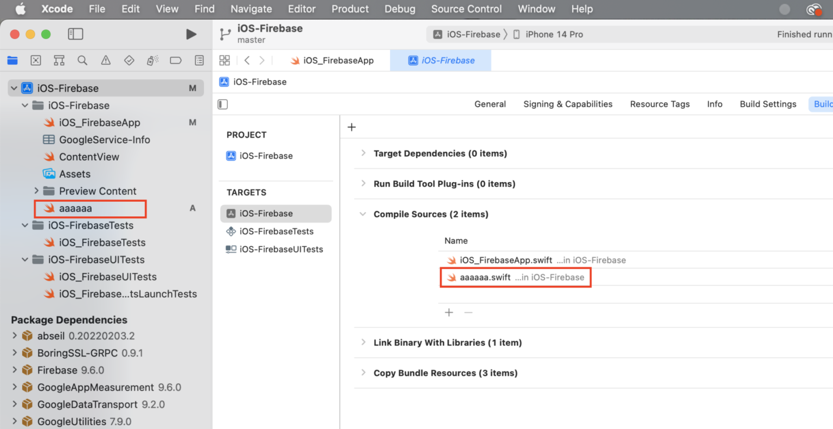Expand the Target Dependencies section
This screenshot has width=833, height=429.
tap(363, 153)
